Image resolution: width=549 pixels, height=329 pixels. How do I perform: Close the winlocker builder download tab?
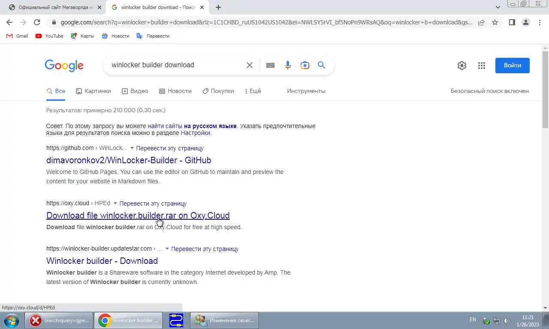tap(202, 7)
